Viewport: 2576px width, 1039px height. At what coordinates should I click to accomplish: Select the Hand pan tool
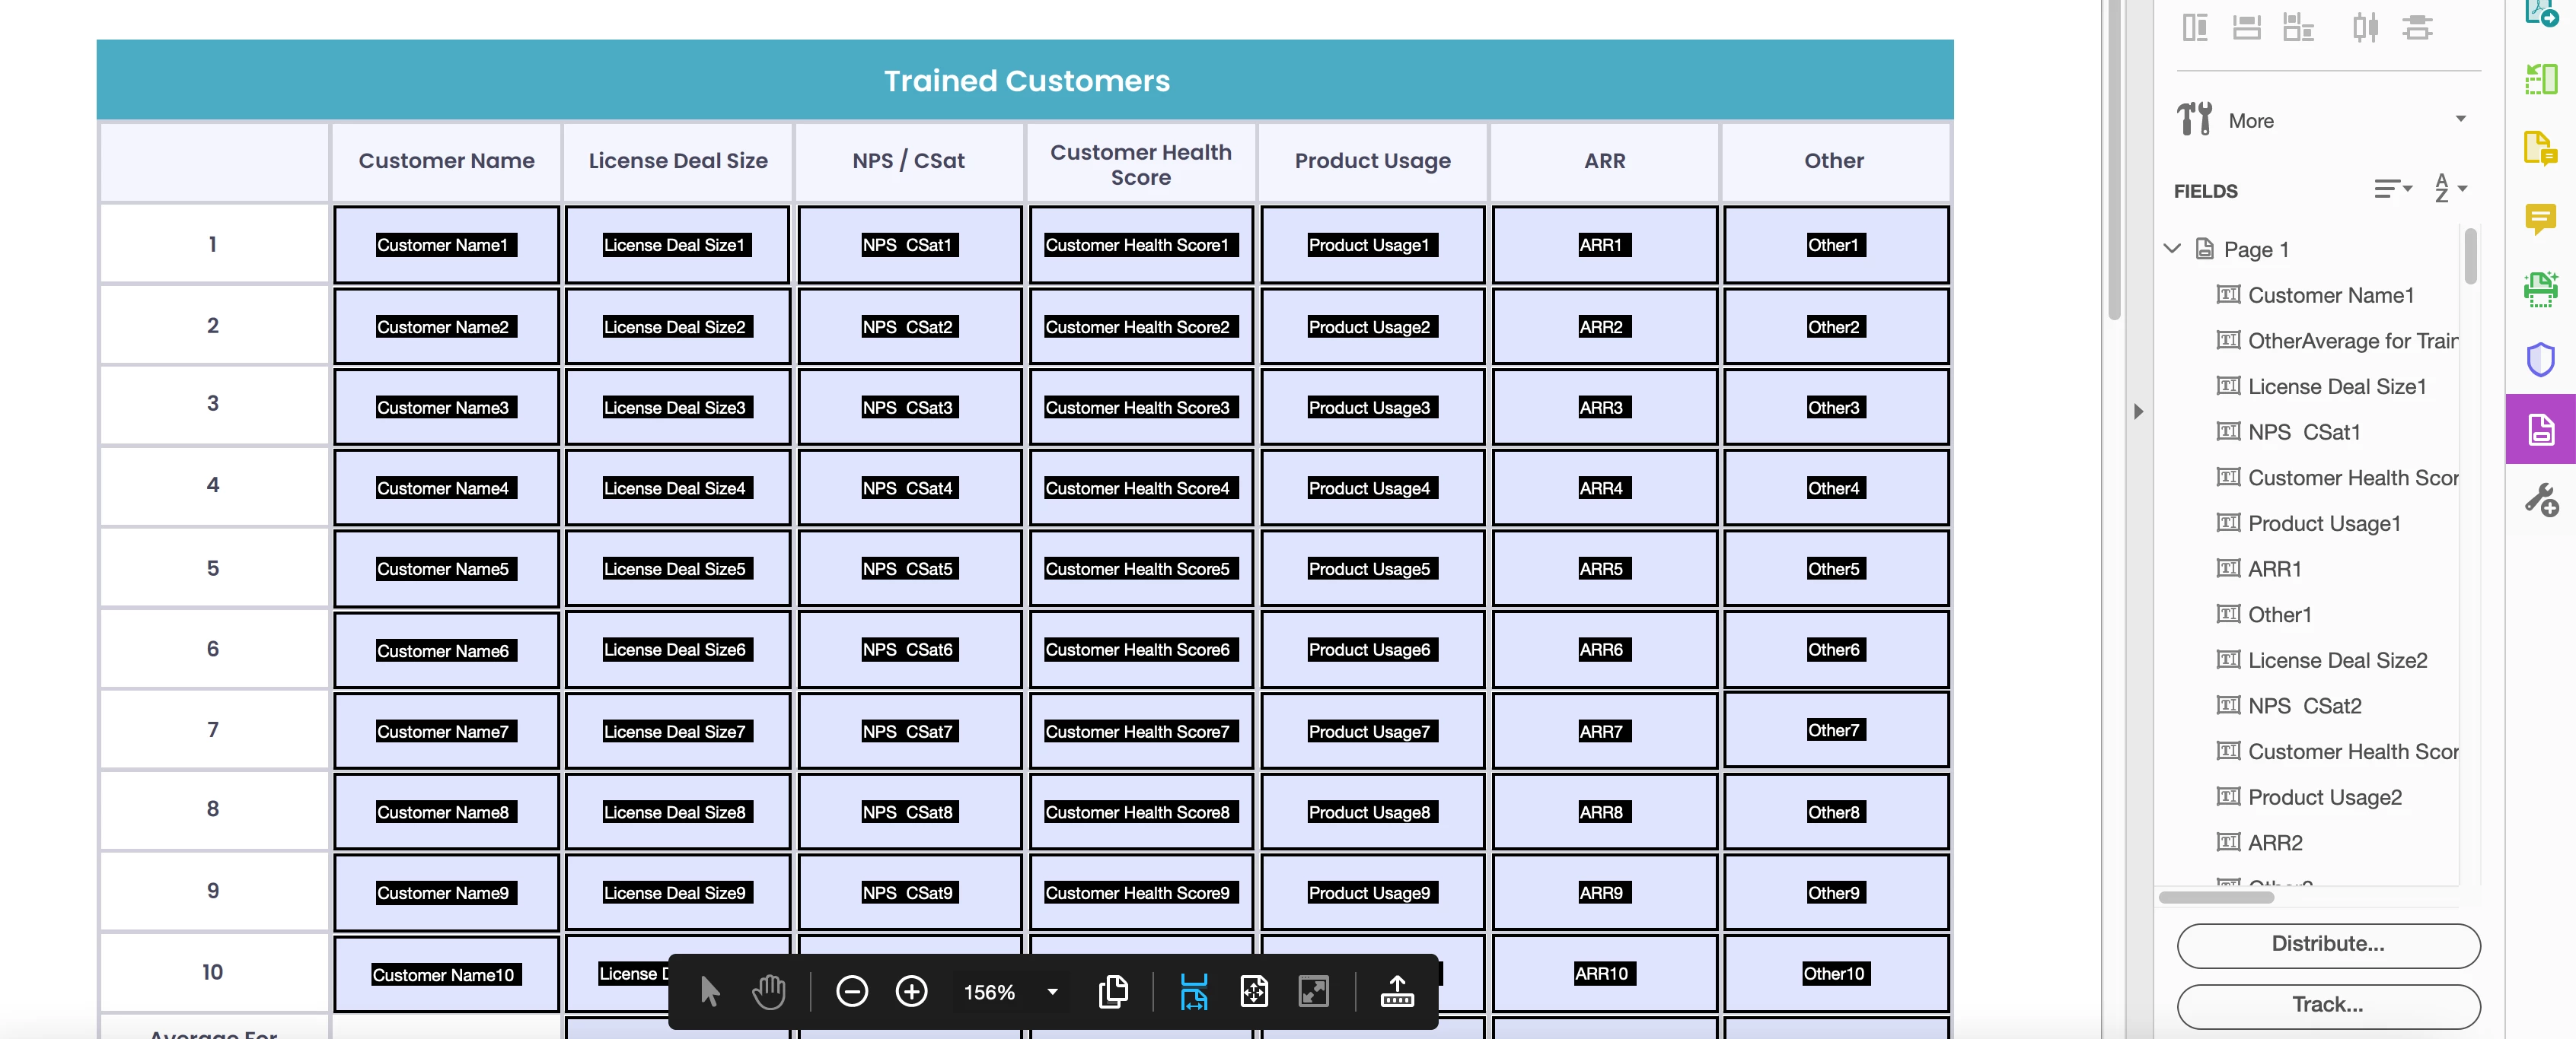click(x=768, y=992)
